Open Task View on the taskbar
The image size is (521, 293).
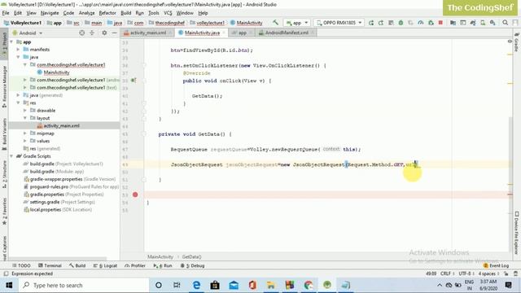[x=177, y=285]
